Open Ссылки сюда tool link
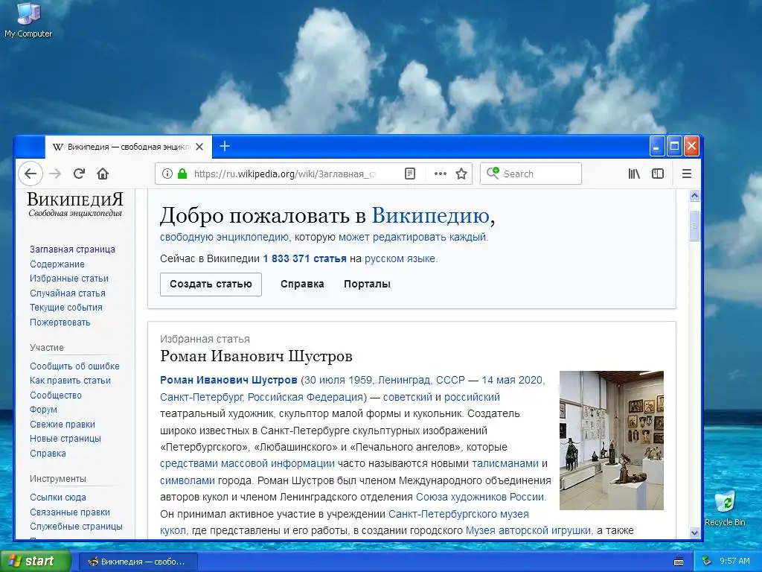 pyautogui.click(x=58, y=497)
